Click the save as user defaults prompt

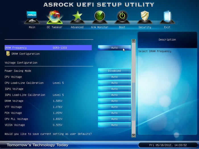(48, 134)
